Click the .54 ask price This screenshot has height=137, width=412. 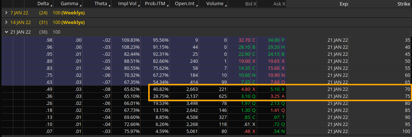pos(276,132)
